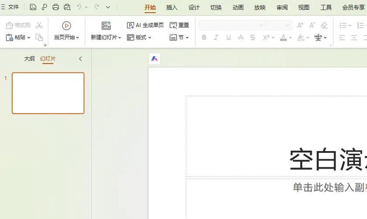Click the redo arrow icon

click(x=97, y=7)
